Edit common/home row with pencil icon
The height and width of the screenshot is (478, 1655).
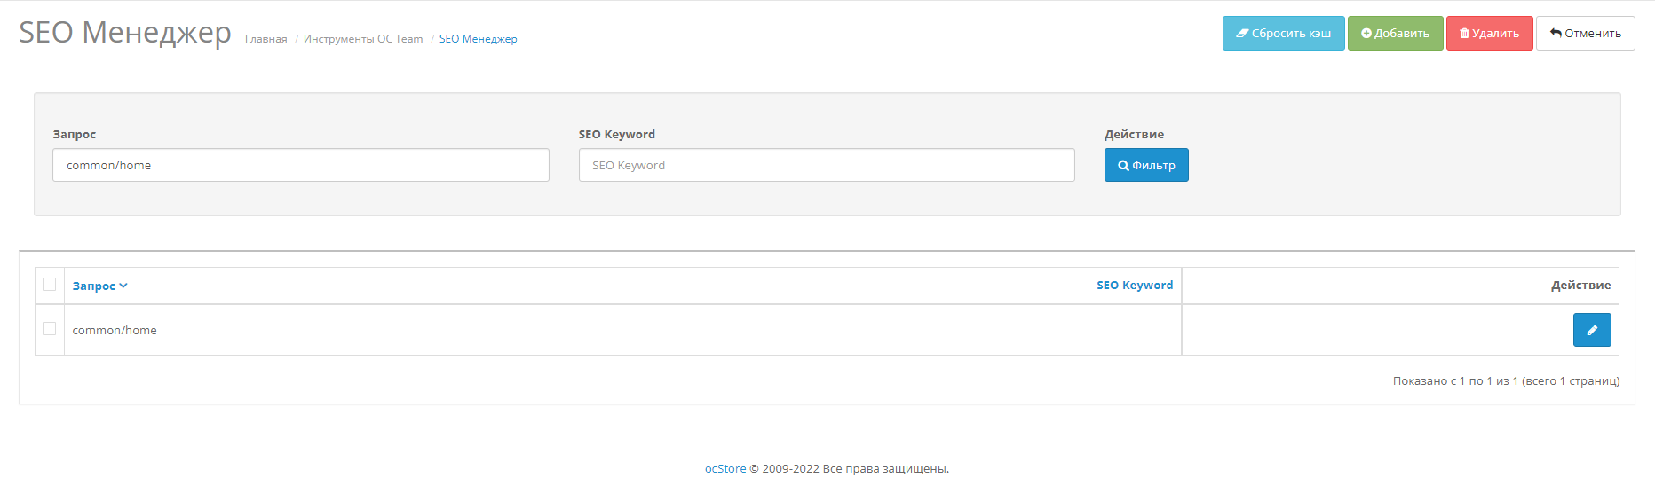point(1591,330)
